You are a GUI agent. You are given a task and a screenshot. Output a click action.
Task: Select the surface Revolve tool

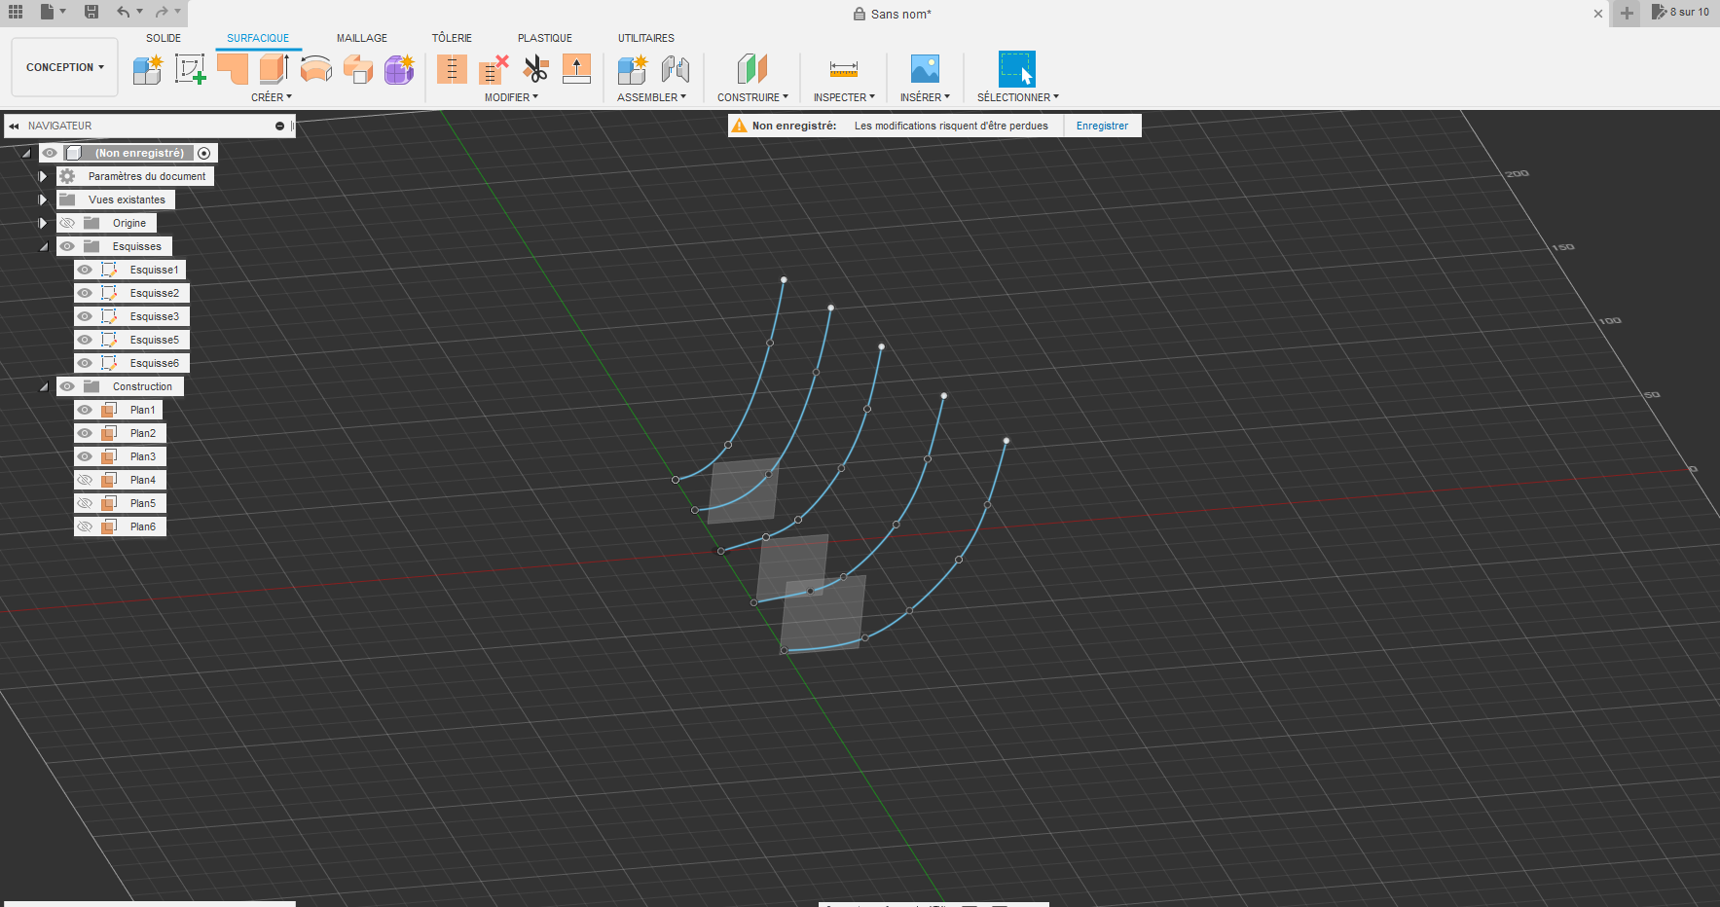[316, 69]
